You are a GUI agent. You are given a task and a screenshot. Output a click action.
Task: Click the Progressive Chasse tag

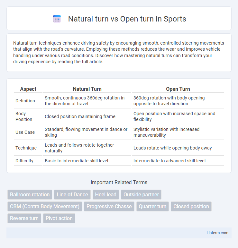tap(109, 206)
